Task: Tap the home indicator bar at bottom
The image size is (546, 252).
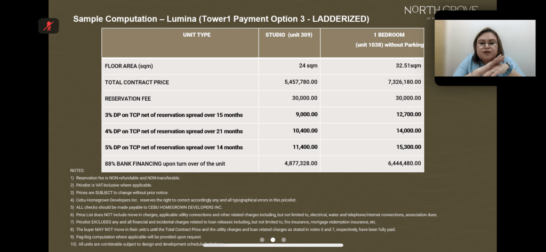Action: [x=272, y=246]
